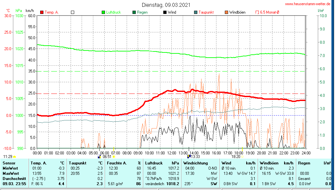The image size is (335, 190).
Task: Click the yellow sun dot beside 11:29
Action: tap(15, 157)
